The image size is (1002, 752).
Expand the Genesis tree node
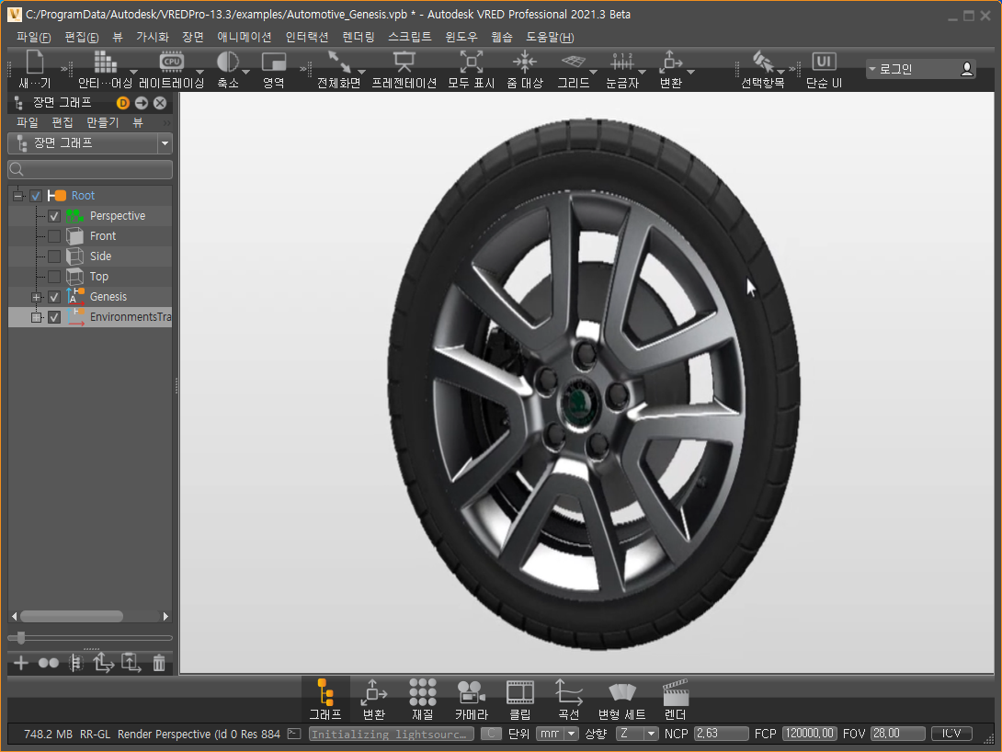tap(37, 297)
